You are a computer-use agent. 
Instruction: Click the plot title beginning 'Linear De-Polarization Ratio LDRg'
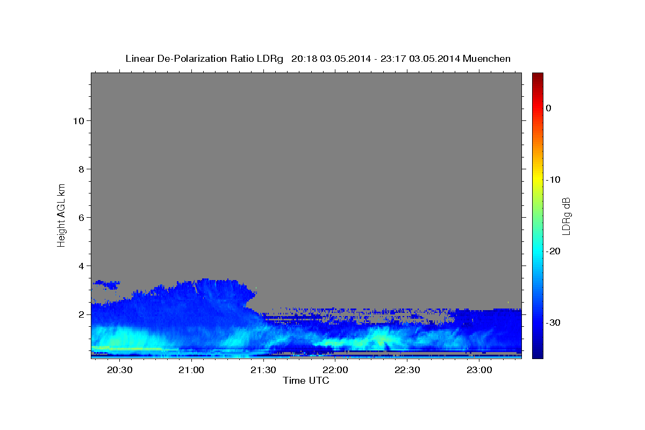(318, 59)
